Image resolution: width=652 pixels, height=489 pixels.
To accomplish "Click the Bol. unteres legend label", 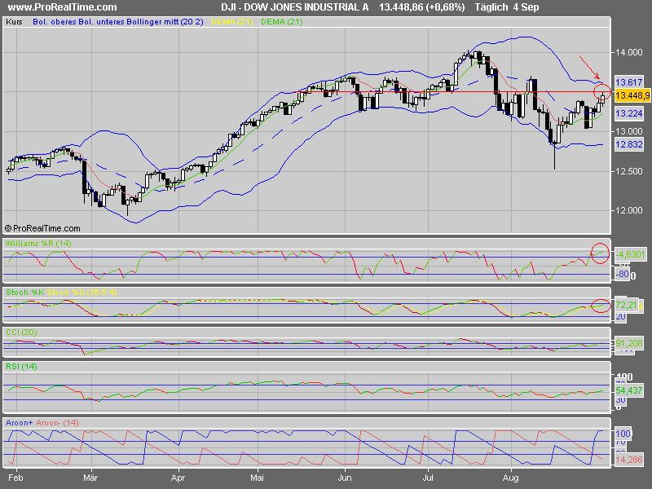I will [x=101, y=22].
